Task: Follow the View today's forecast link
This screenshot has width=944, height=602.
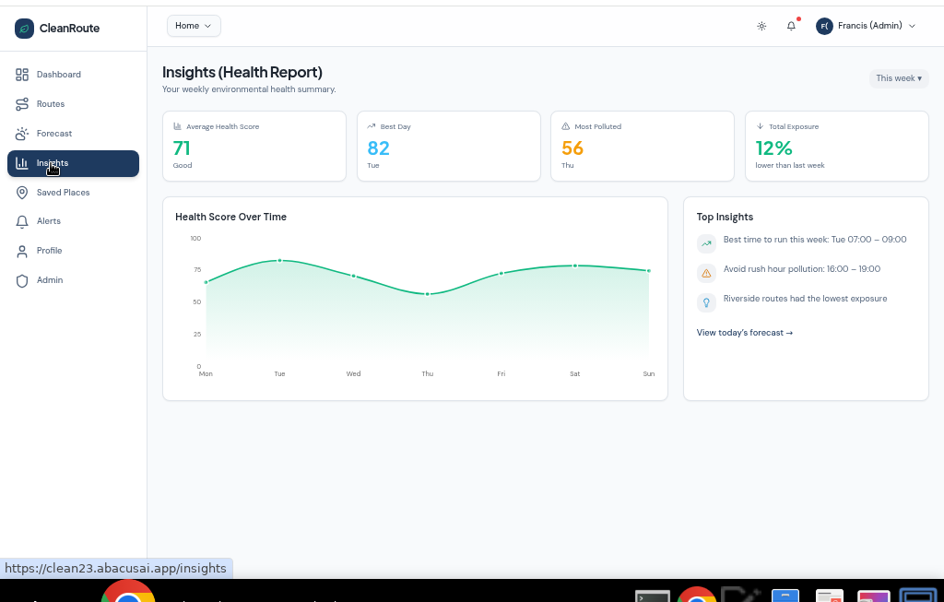Action: coord(745,333)
